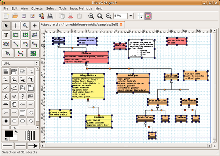
Task: Open the Input Methods menu
Action: pyautogui.click(x=81, y=8)
